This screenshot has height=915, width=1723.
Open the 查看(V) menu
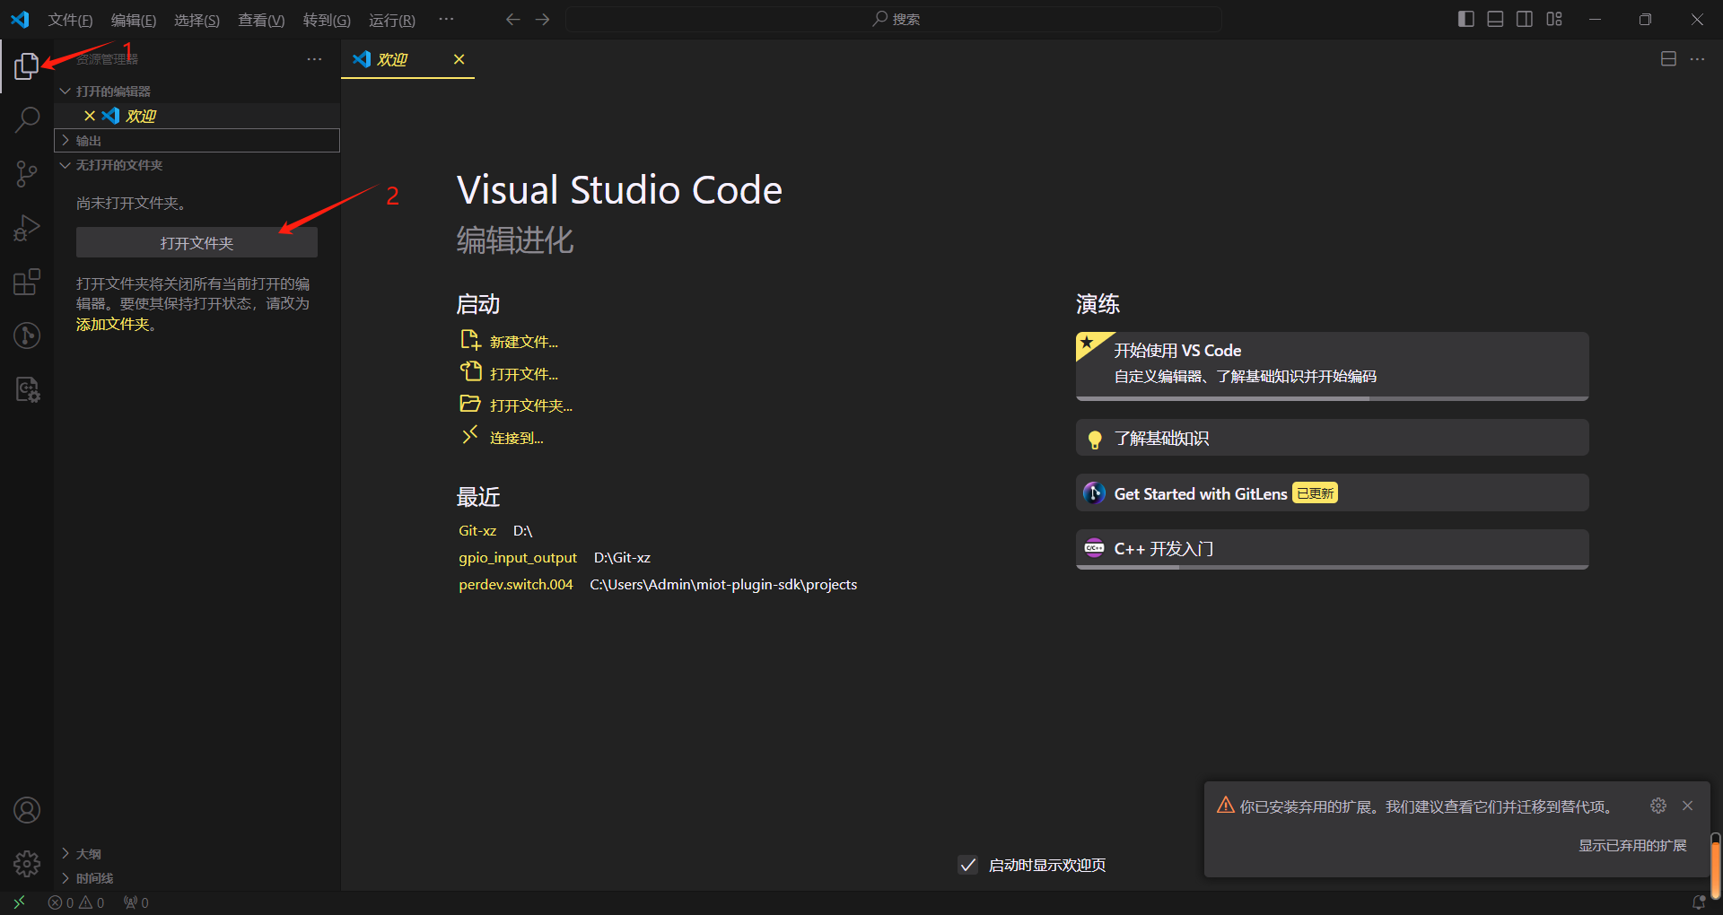[261, 20]
